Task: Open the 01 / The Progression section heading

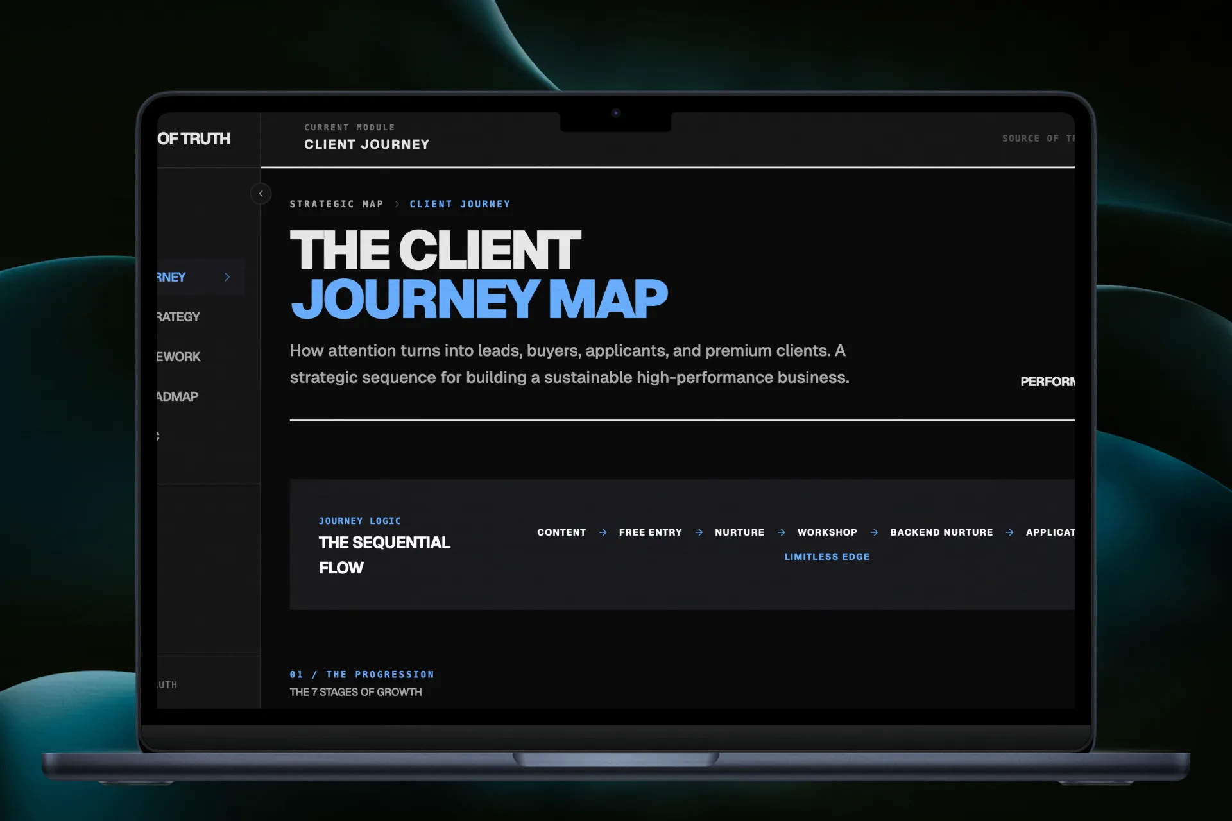Action: [x=362, y=674]
